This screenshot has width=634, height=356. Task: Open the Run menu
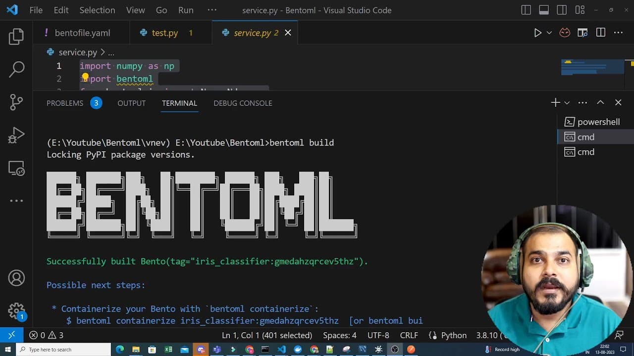[x=186, y=10]
